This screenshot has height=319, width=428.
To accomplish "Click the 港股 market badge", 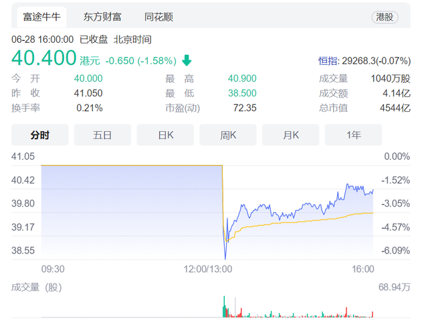I will point(385,17).
